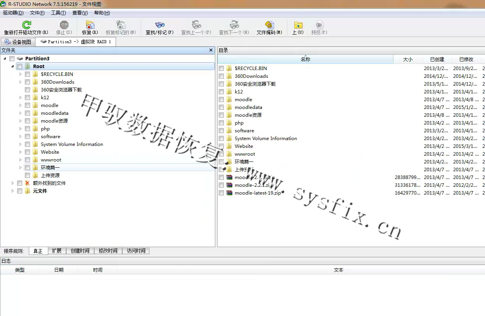
Task: Select the 真正 sort rule
Action: click(38, 251)
